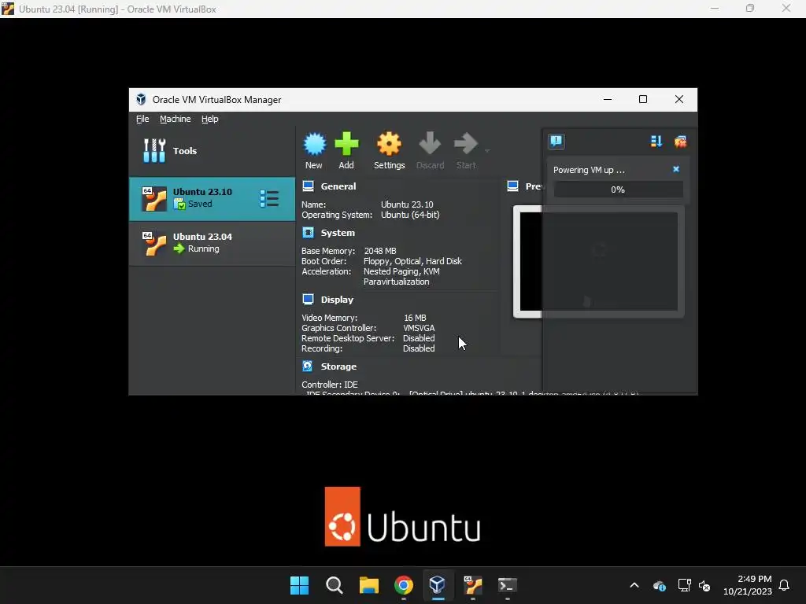Click the Display section header
Screen dimensions: 806x604
[x=337, y=300]
